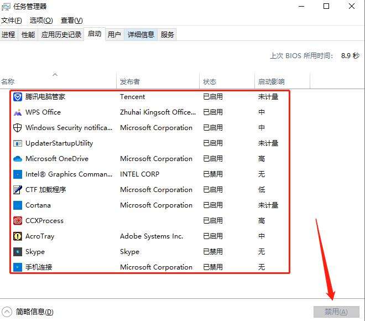Click 低 startup impact for CTF 加载程序
The image size is (365, 321).
coord(262,190)
